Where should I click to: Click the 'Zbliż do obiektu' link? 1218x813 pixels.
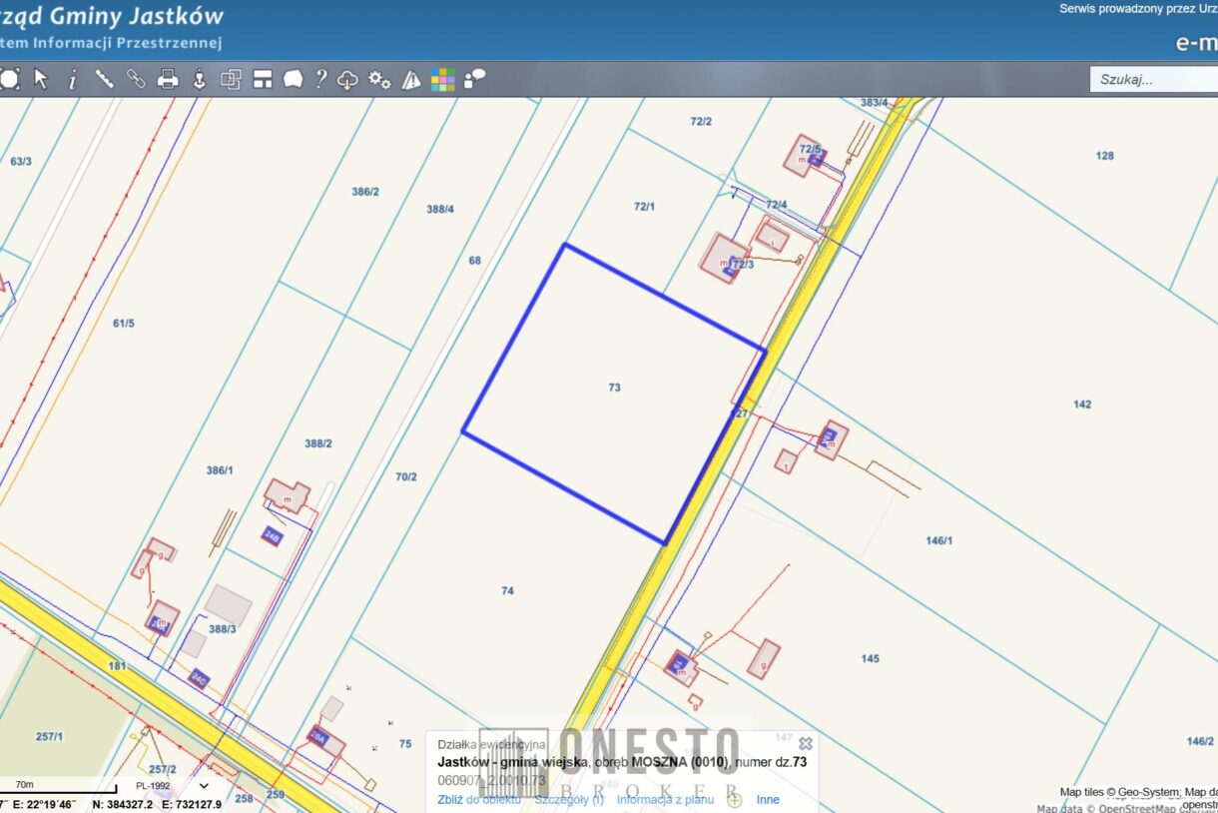click(479, 799)
